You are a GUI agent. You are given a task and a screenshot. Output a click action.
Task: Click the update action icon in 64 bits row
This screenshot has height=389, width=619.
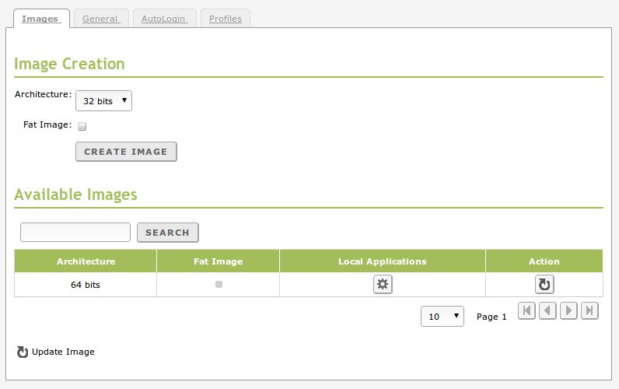pyautogui.click(x=544, y=285)
